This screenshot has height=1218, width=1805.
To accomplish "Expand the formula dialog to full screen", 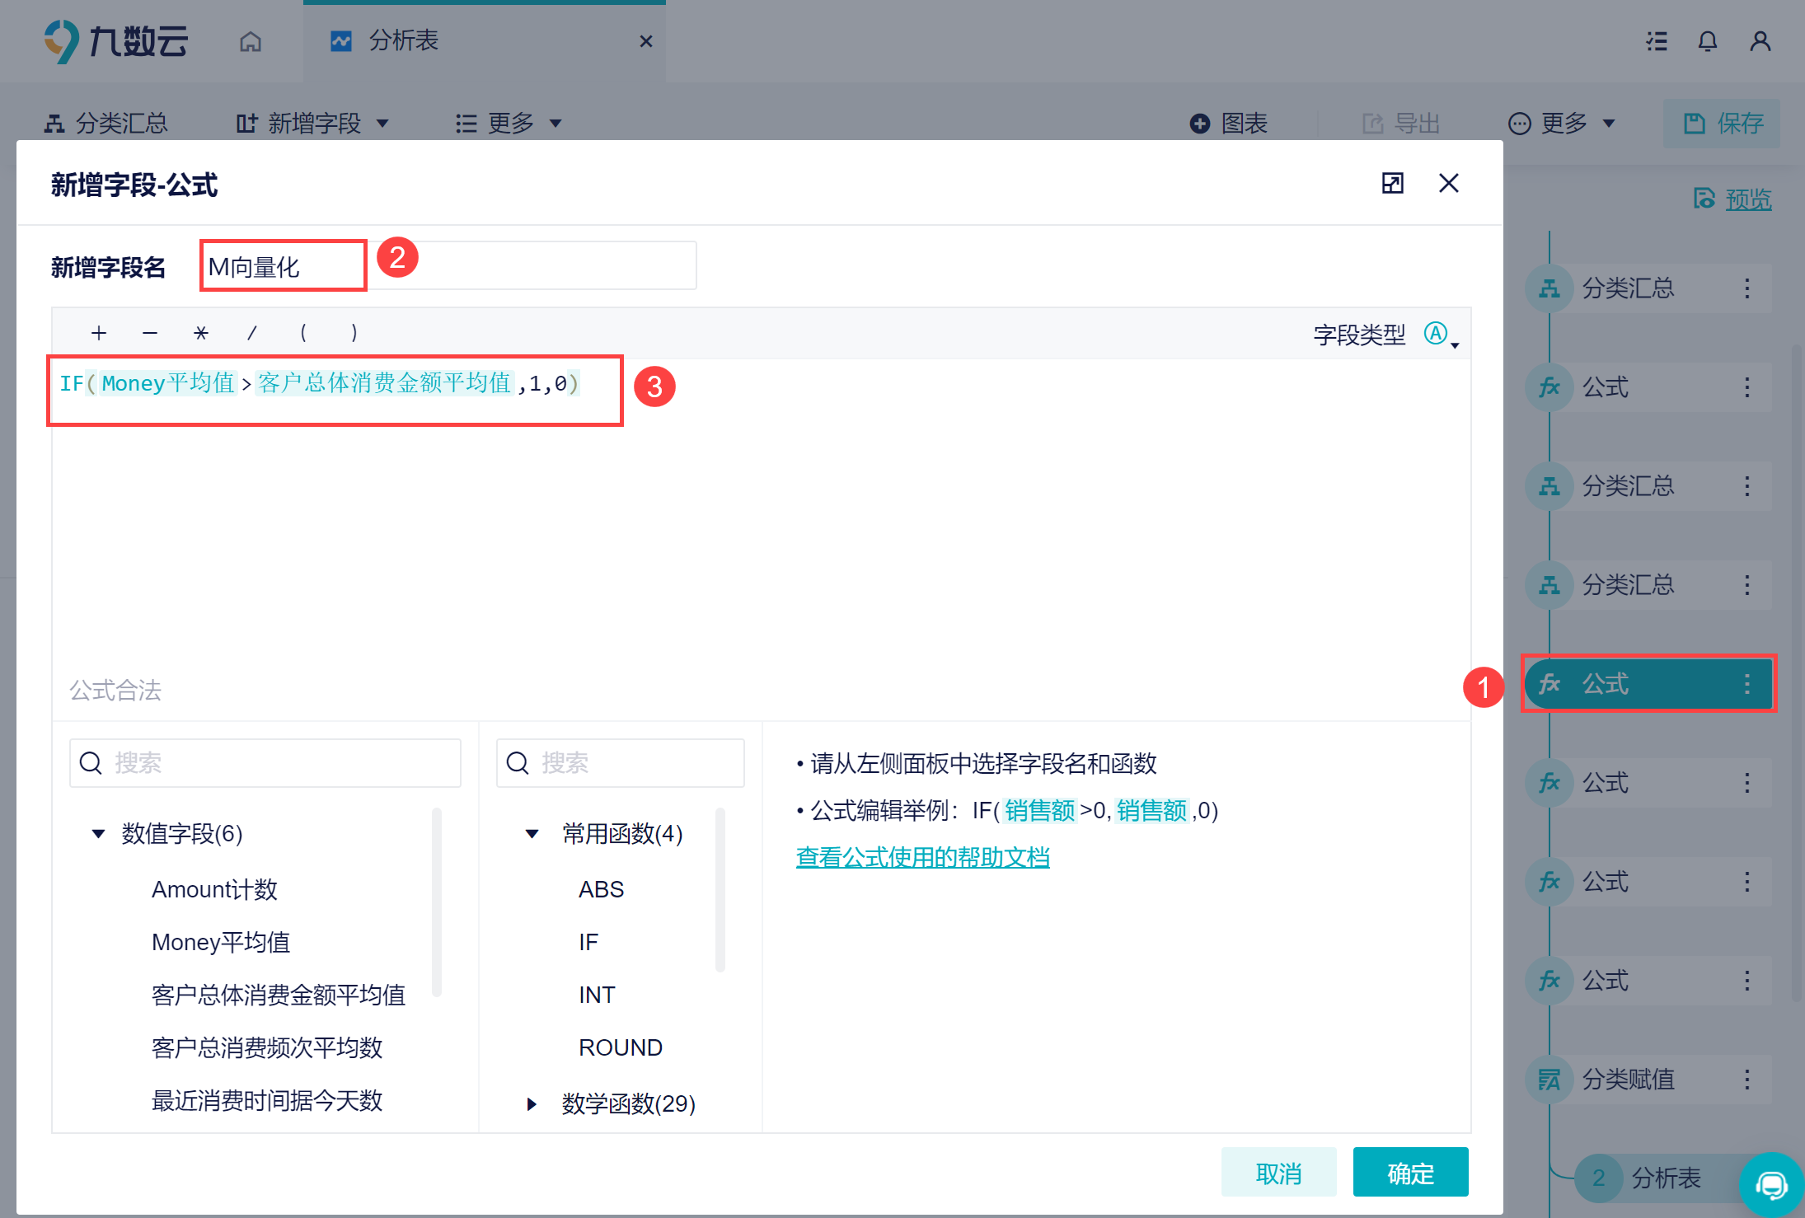I will click(x=1393, y=183).
